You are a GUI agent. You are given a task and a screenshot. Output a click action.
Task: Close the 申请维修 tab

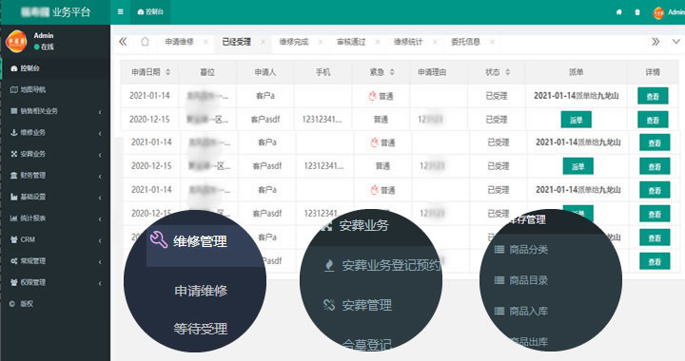205,42
